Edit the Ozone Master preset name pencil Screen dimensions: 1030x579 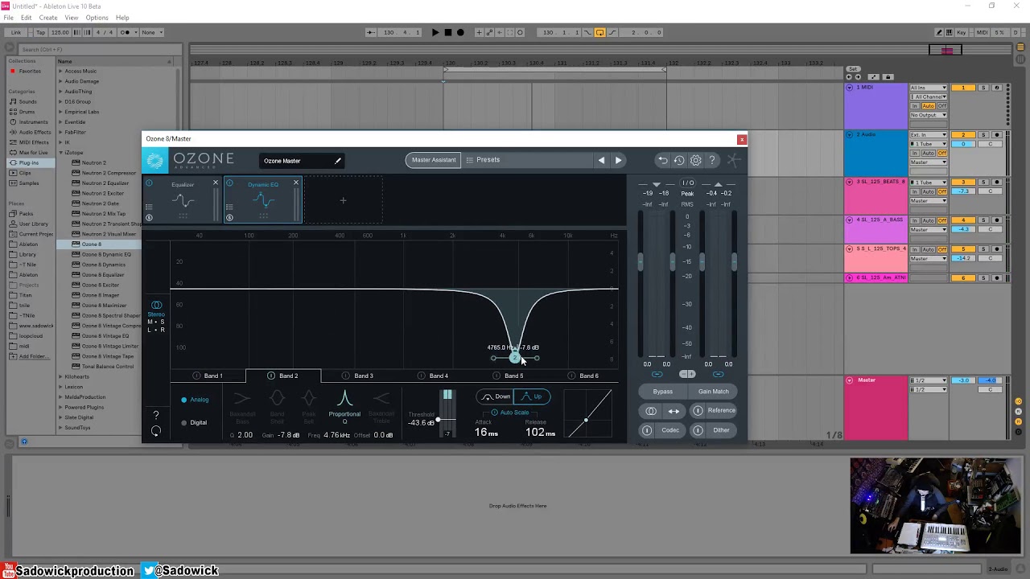[338, 161]
